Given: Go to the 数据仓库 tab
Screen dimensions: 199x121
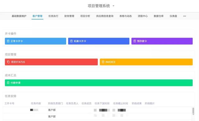Looking at the screenshot, I should pos(159,16).
